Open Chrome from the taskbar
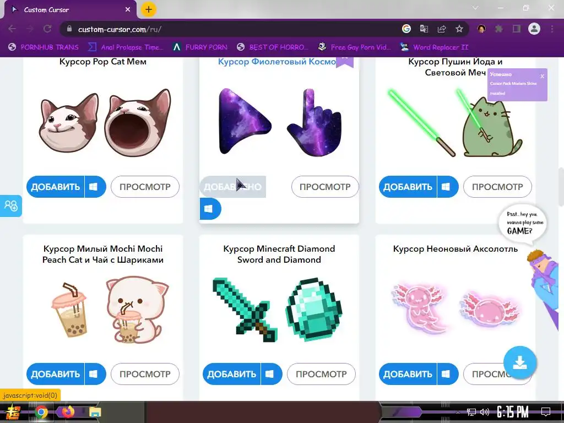This screenshot has width=564, height=423. [x=41, y=412]
